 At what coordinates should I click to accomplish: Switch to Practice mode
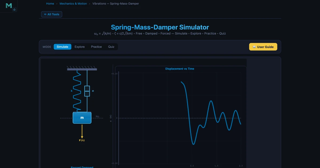pyautogui.click(x=96, y=47)
